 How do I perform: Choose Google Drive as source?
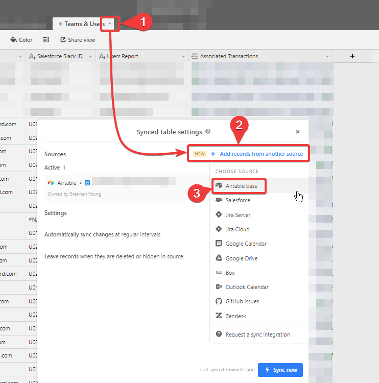pos(259,258)
